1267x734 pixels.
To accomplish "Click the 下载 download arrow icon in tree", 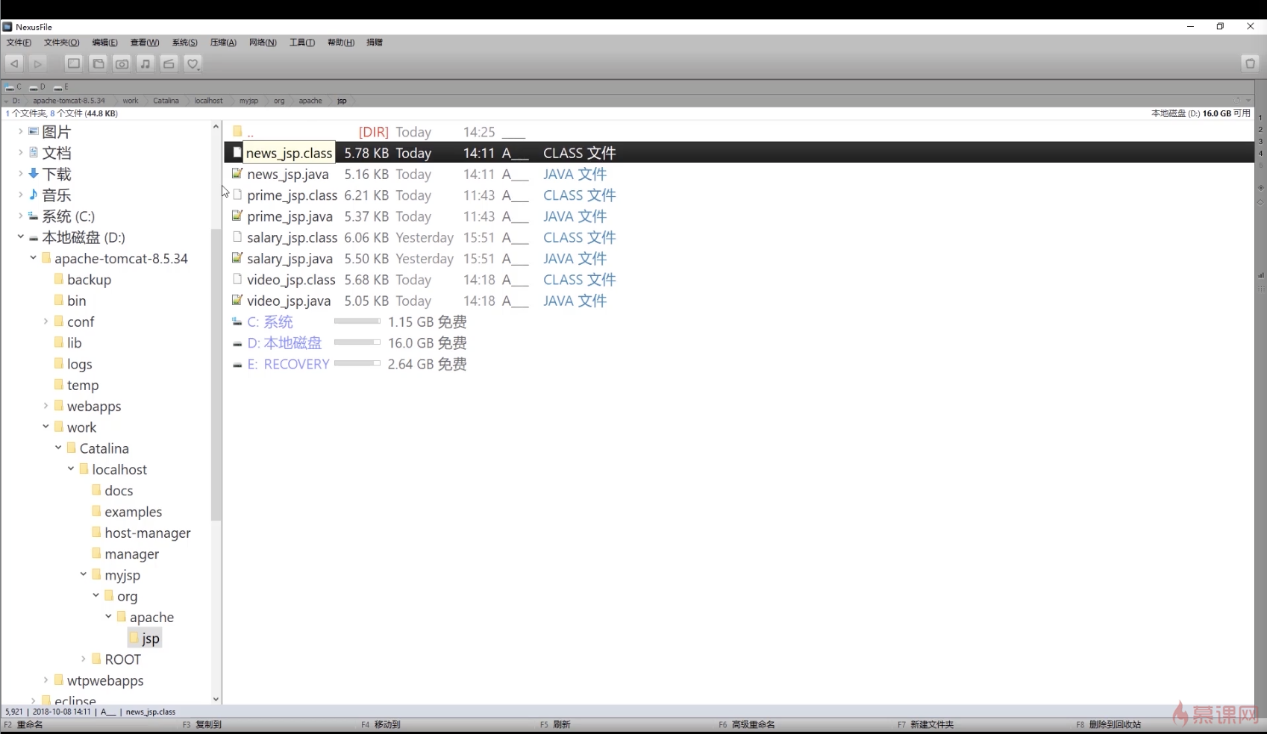I will click(x=34, y=173).
